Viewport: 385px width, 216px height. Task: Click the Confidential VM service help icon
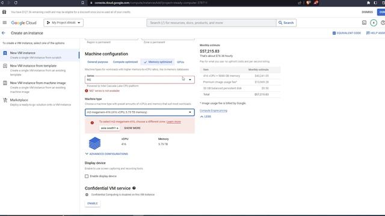(x=134, y=188)
